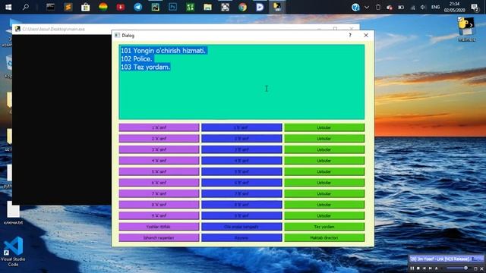
Task: Click the '103 Tez yordam.' text line
Action: (x=145, y=67)
